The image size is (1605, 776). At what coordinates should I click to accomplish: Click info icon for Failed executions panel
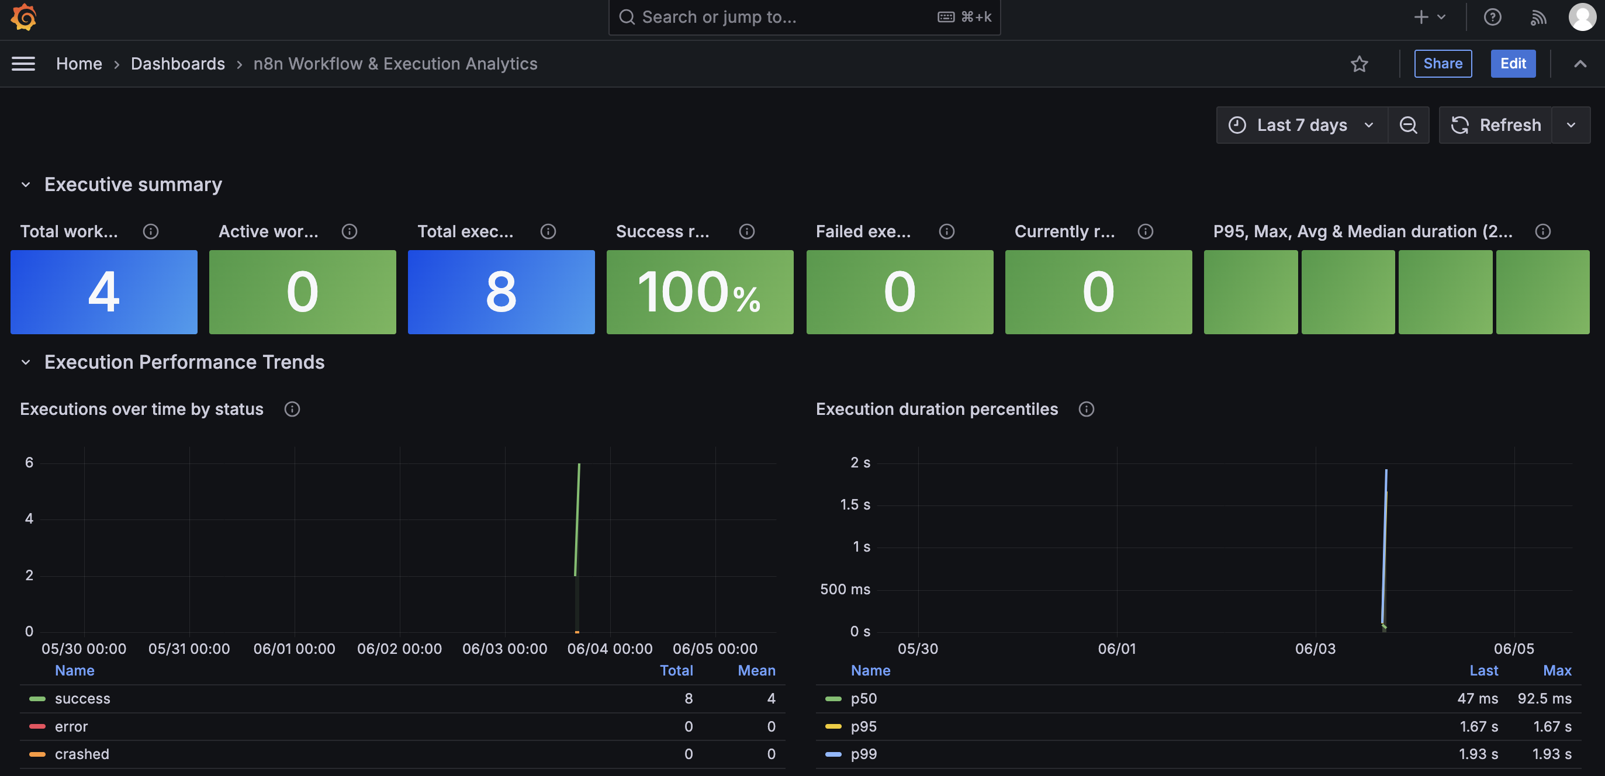coord(947,231)
